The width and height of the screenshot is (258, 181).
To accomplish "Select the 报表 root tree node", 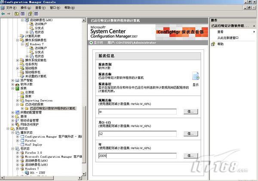I will [23, 89].
